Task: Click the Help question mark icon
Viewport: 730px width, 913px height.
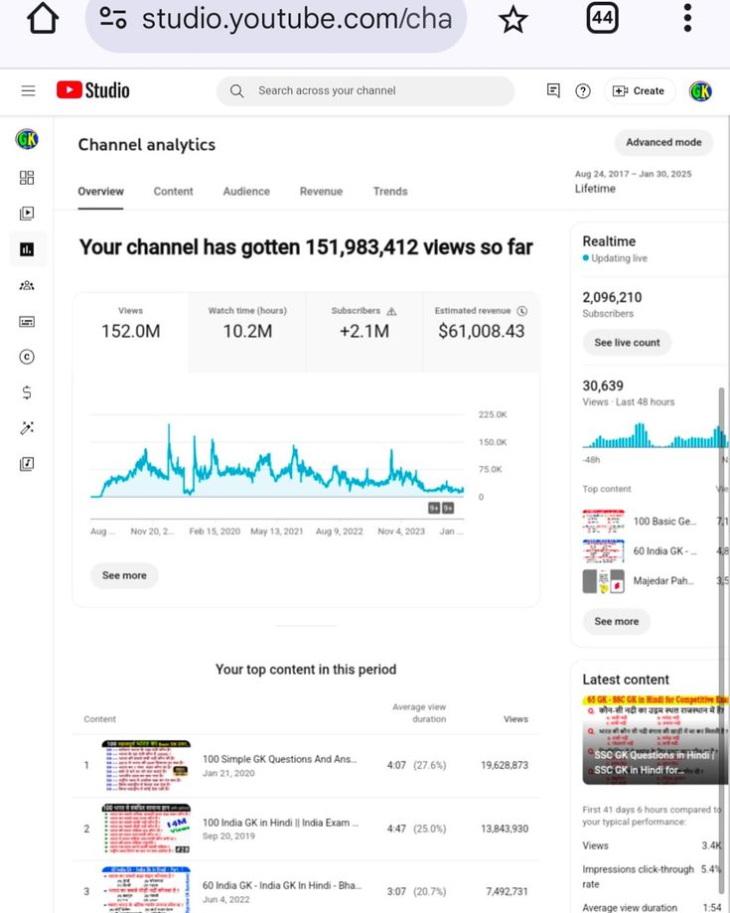Action: tap(583, 90)
